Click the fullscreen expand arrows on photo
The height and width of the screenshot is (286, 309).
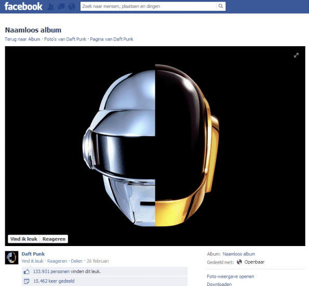[x=296, y=56]
